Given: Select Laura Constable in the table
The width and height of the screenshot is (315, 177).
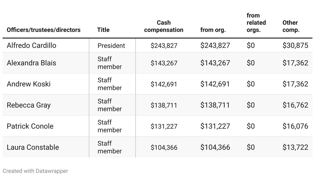Looking at the screenshot, I should [33, 147].
